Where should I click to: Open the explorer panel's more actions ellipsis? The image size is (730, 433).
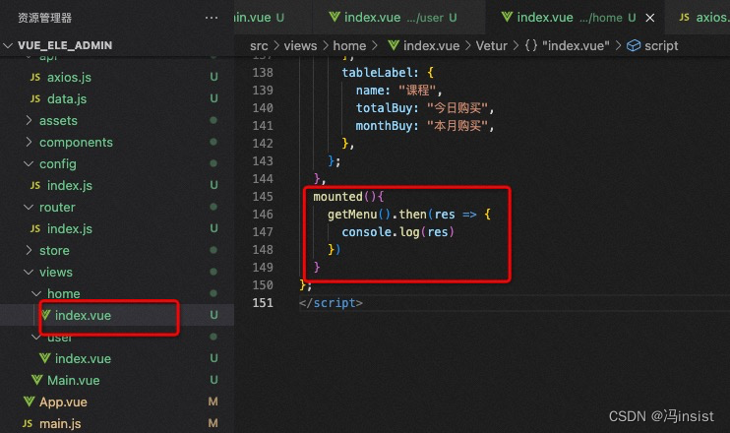[211, 18]
